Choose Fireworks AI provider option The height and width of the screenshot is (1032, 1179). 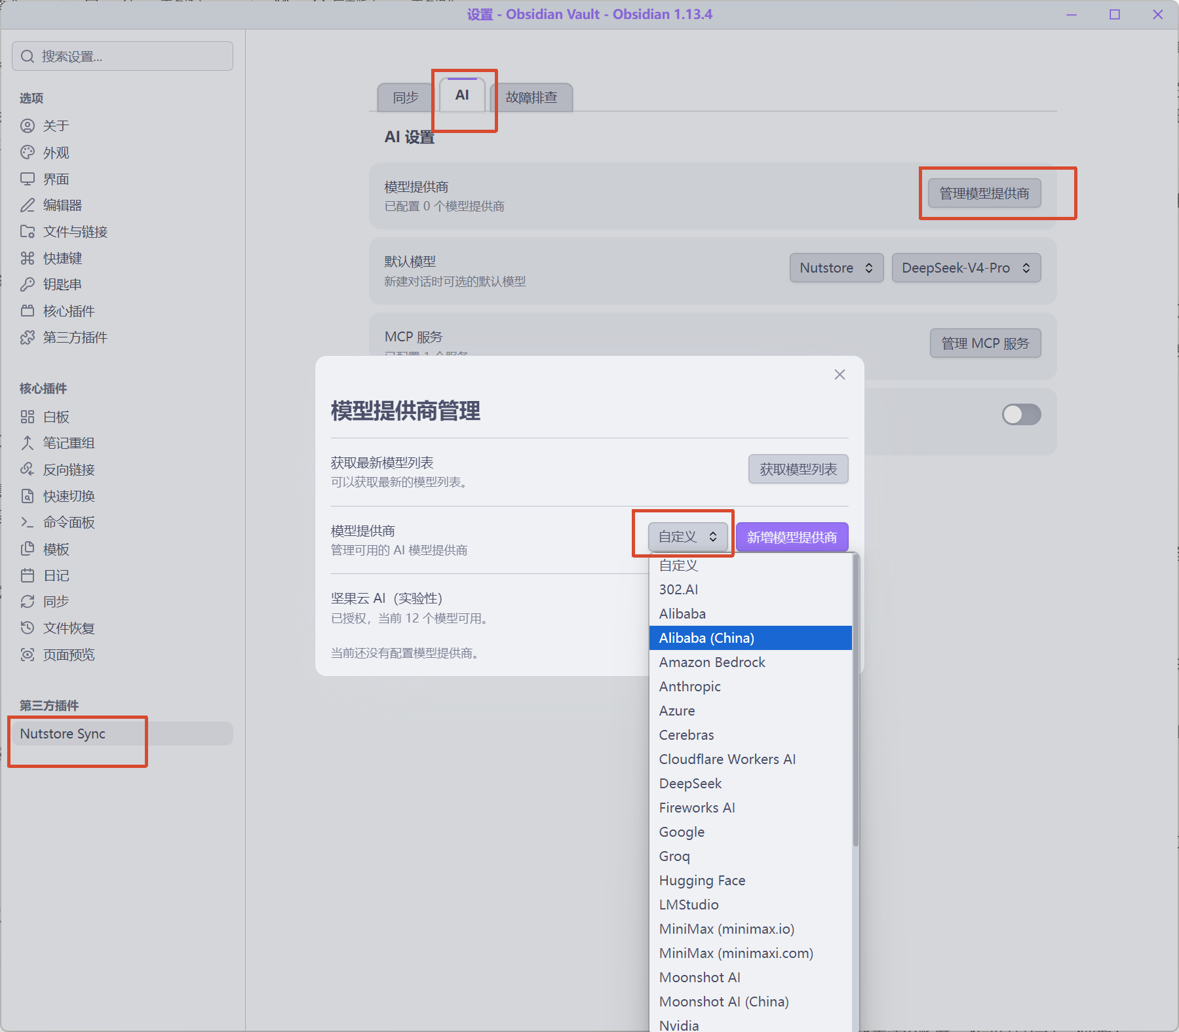tap(750, 808)
